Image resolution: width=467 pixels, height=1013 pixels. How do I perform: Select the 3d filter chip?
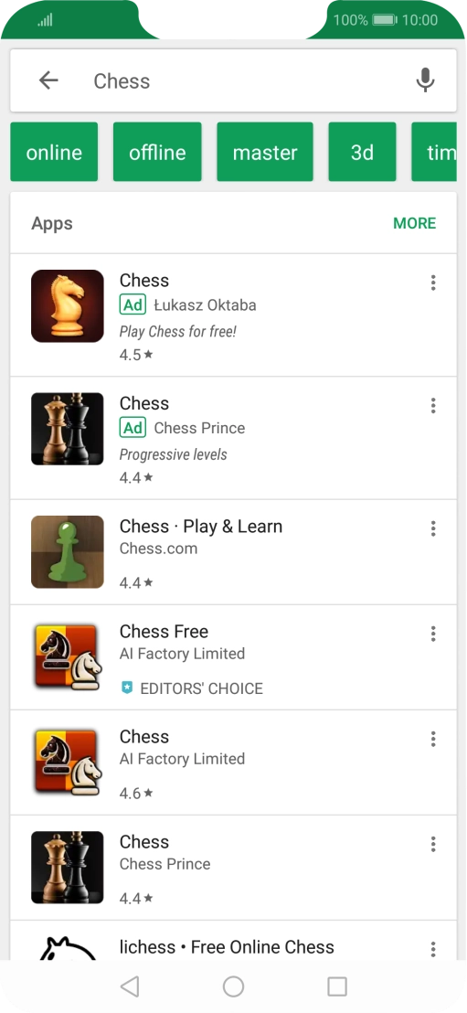(x=363, y=152)
